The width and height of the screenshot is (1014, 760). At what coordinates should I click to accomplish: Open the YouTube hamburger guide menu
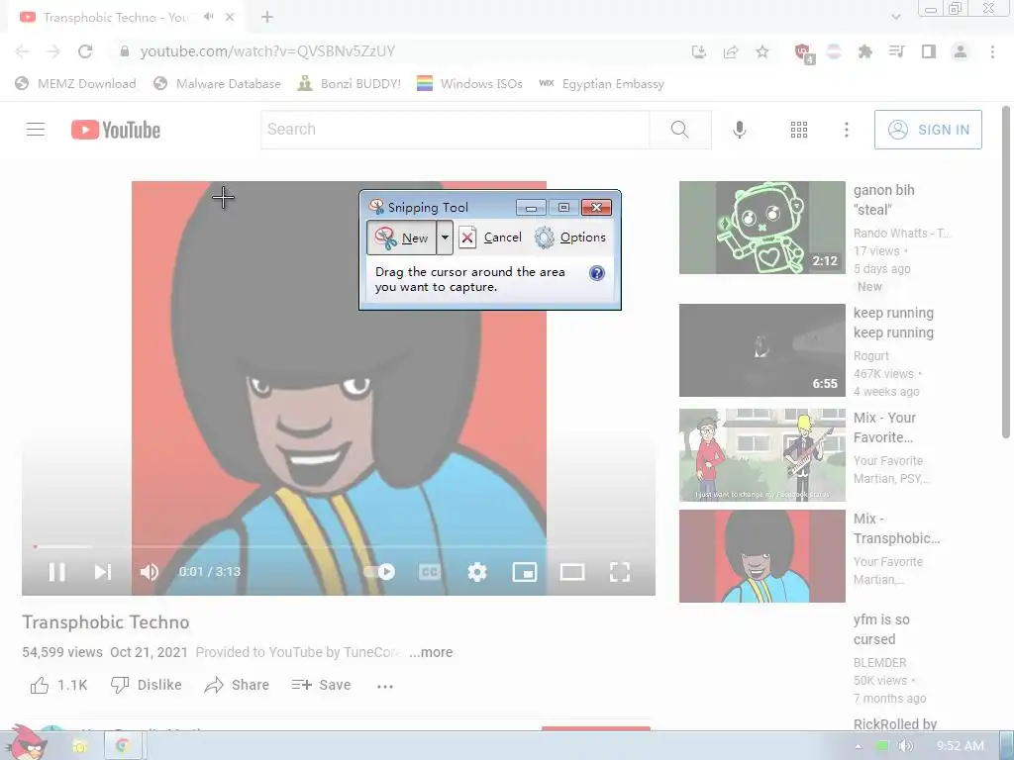tap(36, 130)
